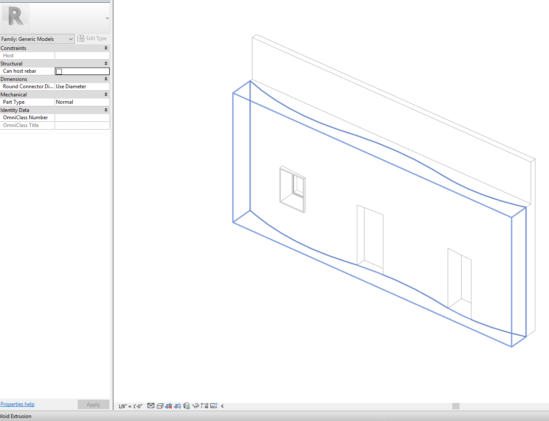549x421 pixels.
Task: Collapse the view control bar with the chevron
Action: click(x=222, y=406)
